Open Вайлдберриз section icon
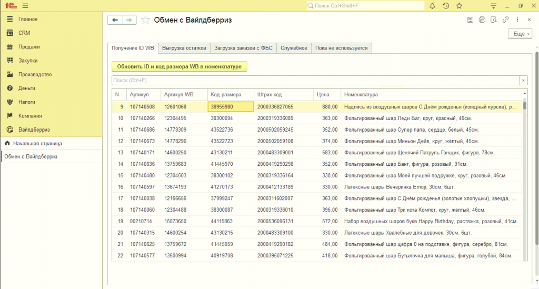The width and height of the screenshot is (539, 289). (9, 129)
